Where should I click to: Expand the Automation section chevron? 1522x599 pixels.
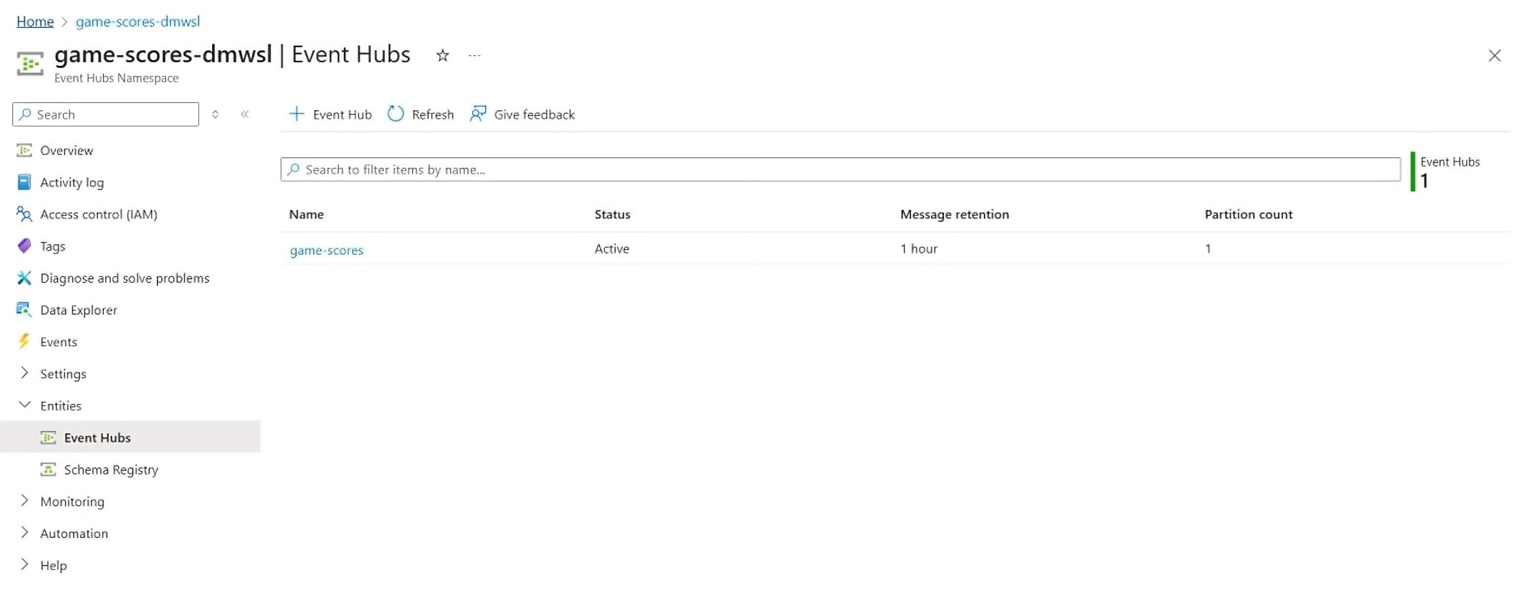[24, 532]
